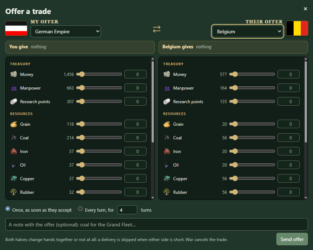Click the Iron icon in My Offer
This screenshot has height=250, width=313.
(x=14, y=152)
